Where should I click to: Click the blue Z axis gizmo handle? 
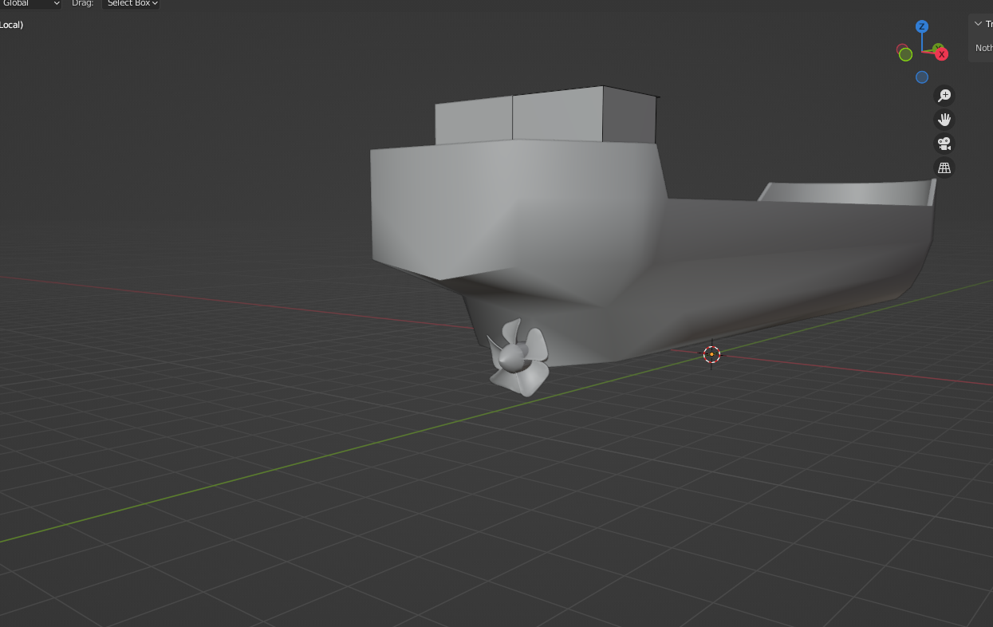922,26
